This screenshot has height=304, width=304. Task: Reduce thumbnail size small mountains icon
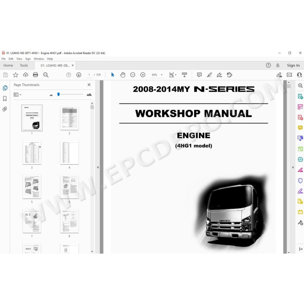tap(51, 95)
